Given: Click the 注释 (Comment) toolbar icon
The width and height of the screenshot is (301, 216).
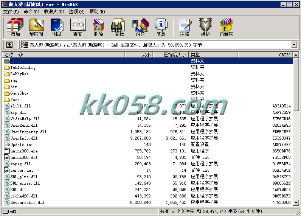Looking at the screenshot, I should coord(185,27).
